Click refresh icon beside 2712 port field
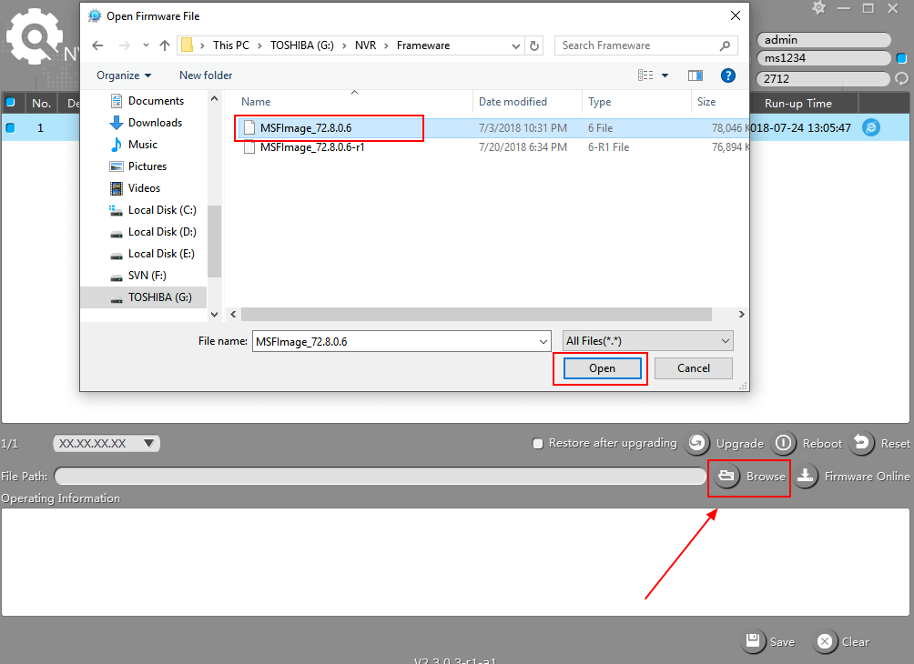914x664 pixels. 902,78
